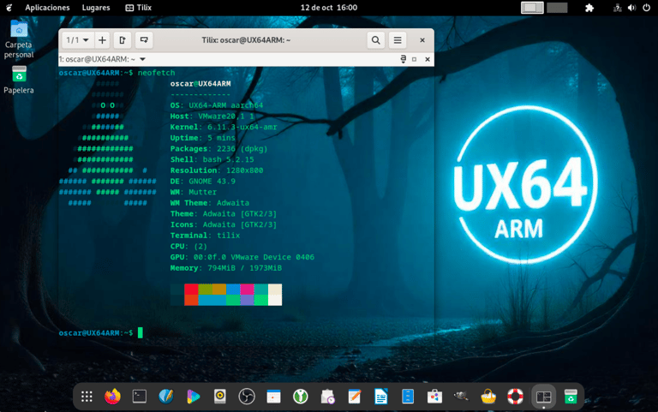Click the 'Packages: 2236 (dpkg)' line
Viewport: 658px width, 412px height.
218,148
